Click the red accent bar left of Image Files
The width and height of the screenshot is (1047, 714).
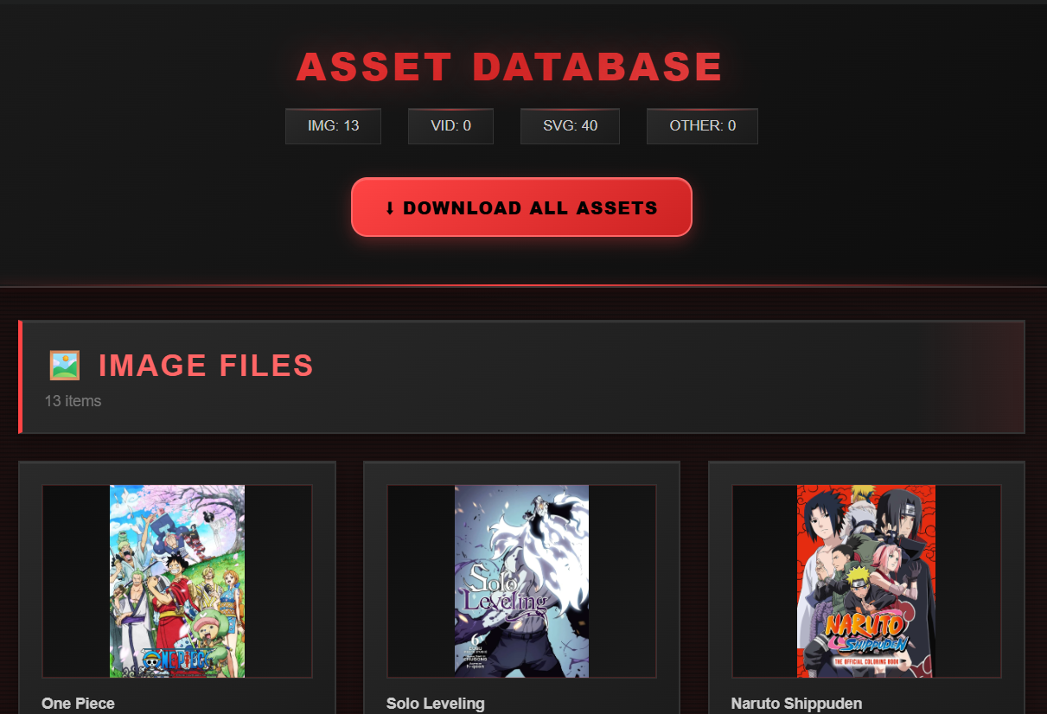point(20,377)
